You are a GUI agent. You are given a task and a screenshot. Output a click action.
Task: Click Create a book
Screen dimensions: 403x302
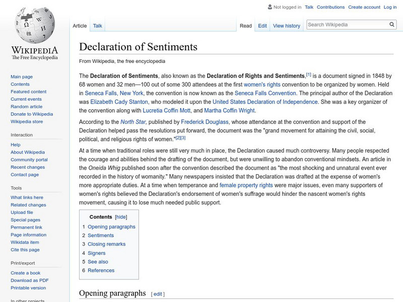point(26,273)
